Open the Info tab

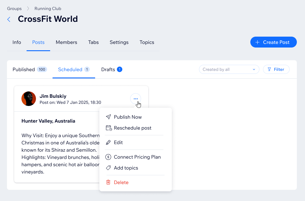[x=17, y=42]
